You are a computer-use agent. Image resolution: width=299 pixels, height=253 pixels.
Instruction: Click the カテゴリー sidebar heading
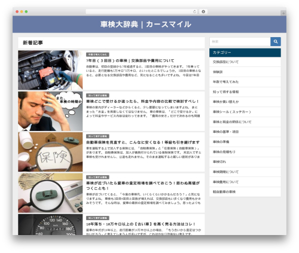point(245,53)
